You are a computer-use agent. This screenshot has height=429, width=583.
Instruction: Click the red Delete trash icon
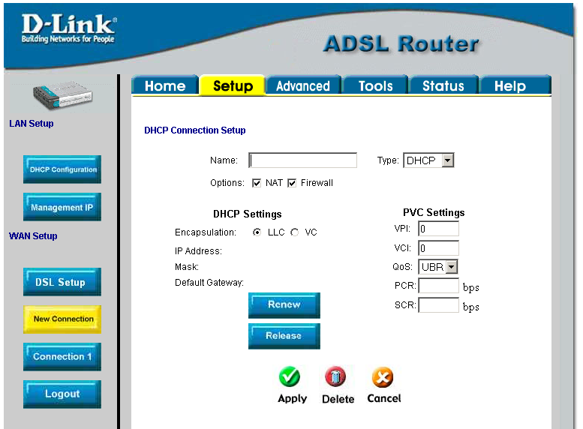(335, 377)
